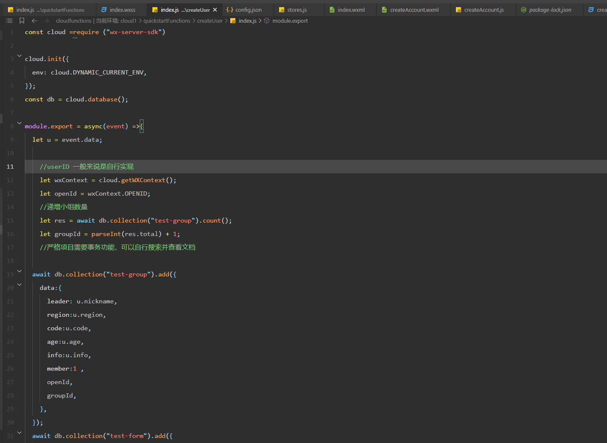Close the createUser index.js tab
The height and width of the screenshot is (443, 607).
[215, 10]
